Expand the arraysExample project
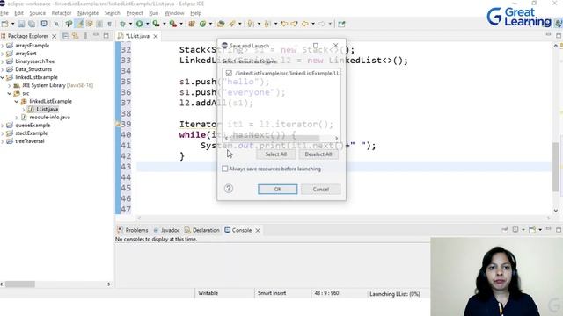563x316 pixels. 3,46
